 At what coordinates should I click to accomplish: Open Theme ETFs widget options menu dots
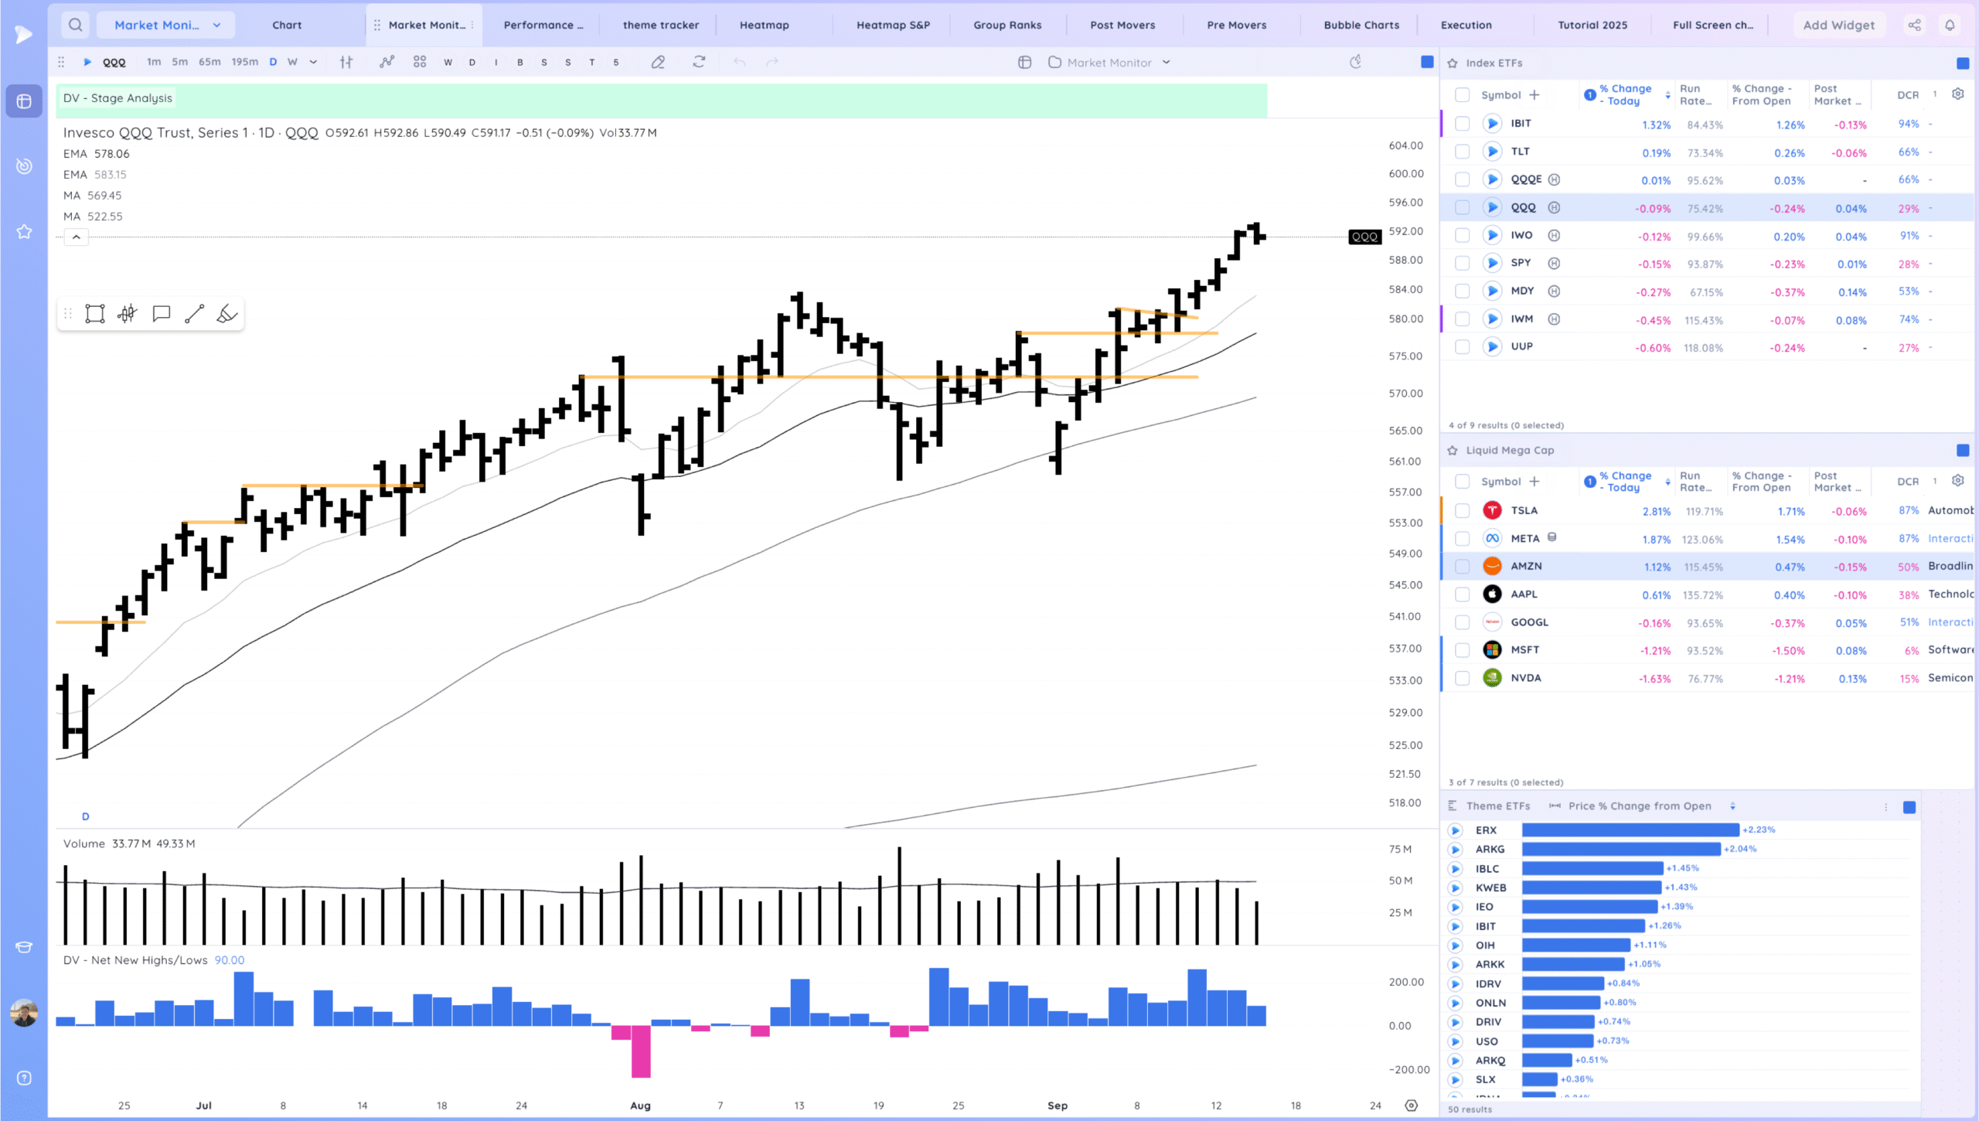(x=1885, y=806)
